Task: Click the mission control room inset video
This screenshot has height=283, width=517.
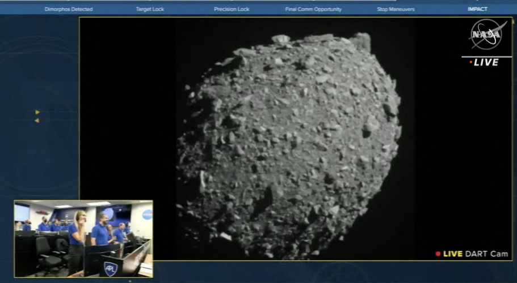Action: click(83, 238)
